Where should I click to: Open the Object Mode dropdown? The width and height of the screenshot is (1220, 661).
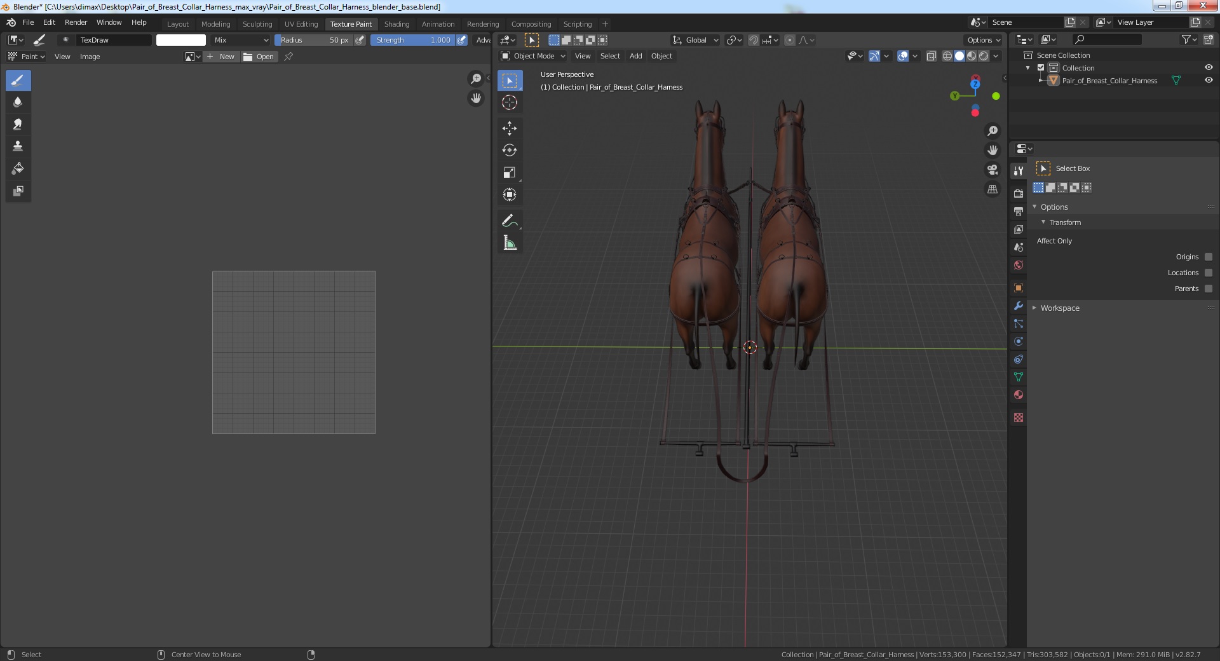click(x=533, y=56)
